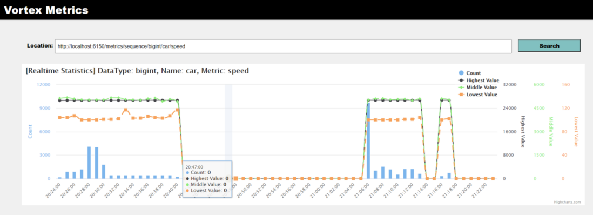Click the 12000 label on Count axis
The image size is (593, 215).
tap(44, 85)
